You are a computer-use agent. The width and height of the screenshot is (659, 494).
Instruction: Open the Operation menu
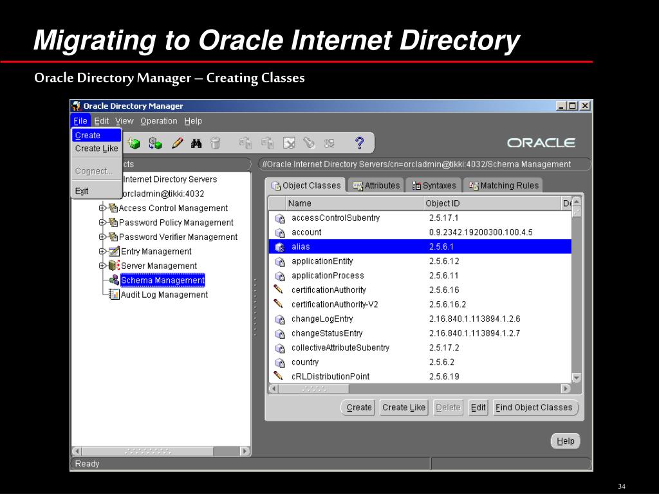click(x=159, y=121)
